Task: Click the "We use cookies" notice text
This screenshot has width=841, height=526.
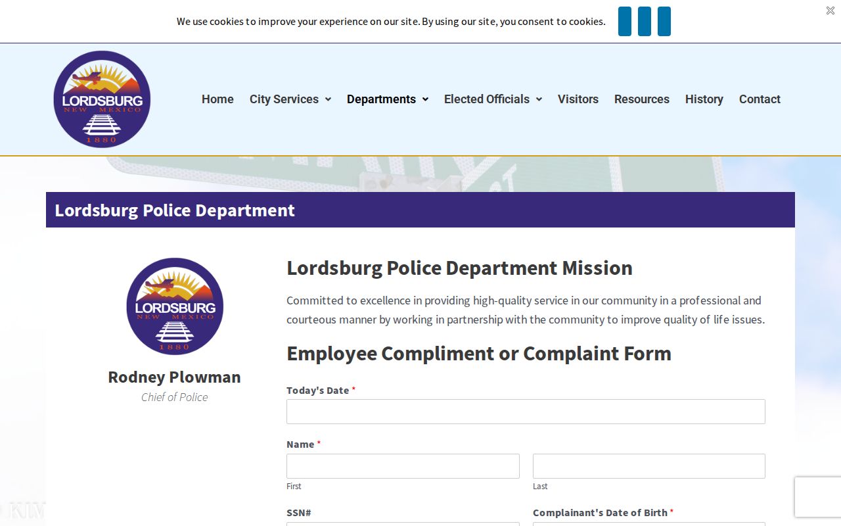Action: click(391, 22)
